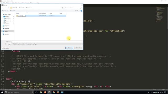Screen dimensions: 168x94
Task: Go up one folder level in Save As dialog
Action: pos(9,8)
